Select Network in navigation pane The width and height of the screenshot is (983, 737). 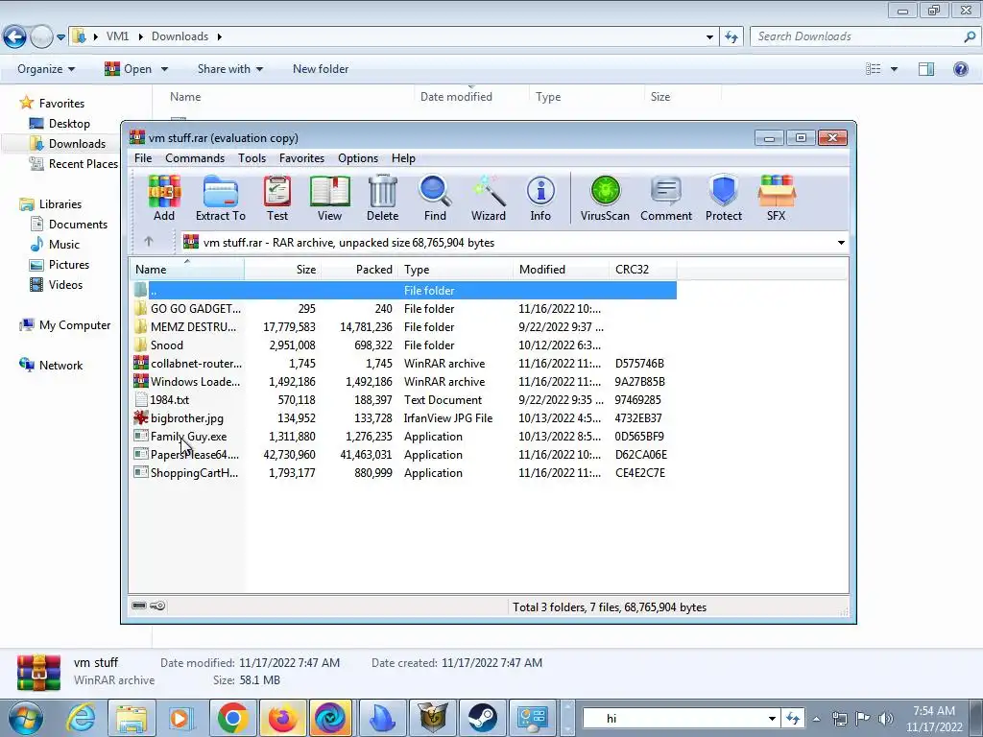(x=51, y=366)
